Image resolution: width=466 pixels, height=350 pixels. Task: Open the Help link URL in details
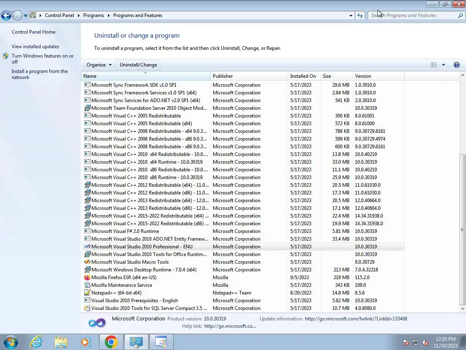230,326
